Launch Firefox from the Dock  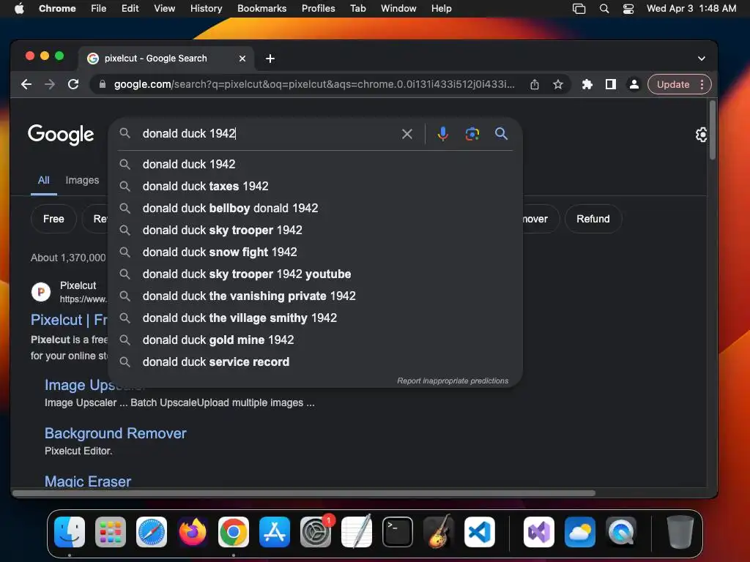click(193, 532)
